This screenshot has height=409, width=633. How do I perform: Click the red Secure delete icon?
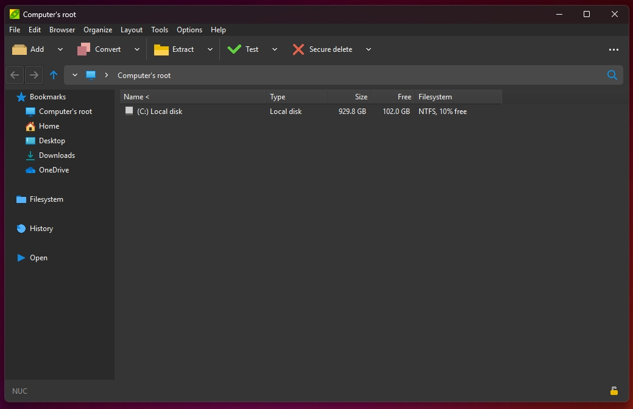[x=299, y=49]
